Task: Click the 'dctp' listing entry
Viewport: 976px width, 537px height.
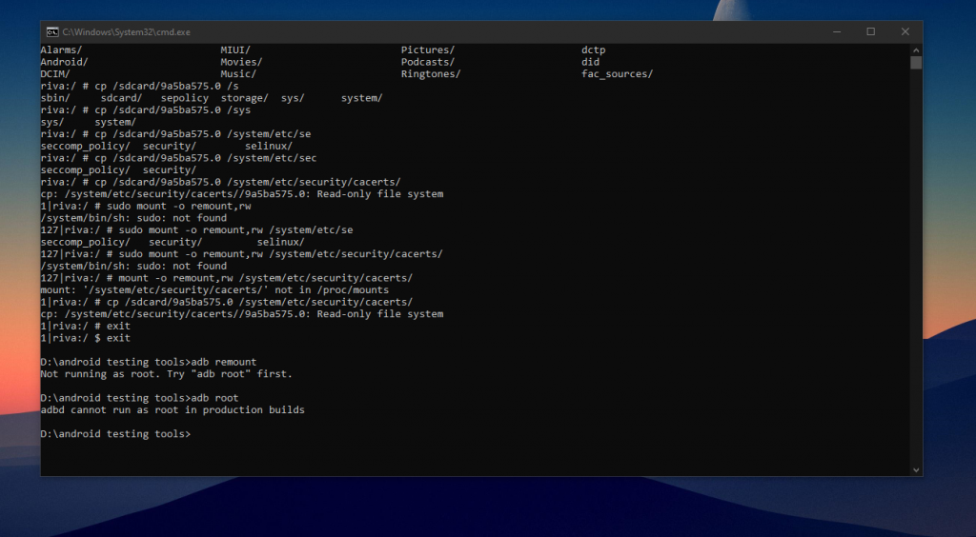Action: 593,50
